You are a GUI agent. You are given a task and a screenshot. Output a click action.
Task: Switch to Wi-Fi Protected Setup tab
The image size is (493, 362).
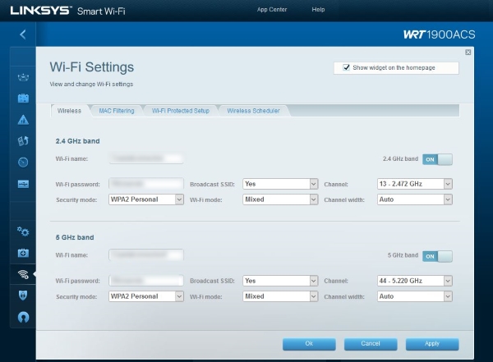pos(181,111)
